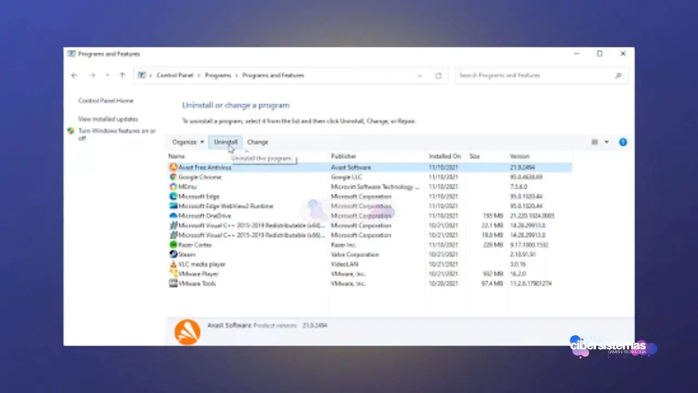Click the MEmu program icon
Image resolution: width=698 pixels, height=393 pixels.
pyautogui.click(x=173, y=187)
